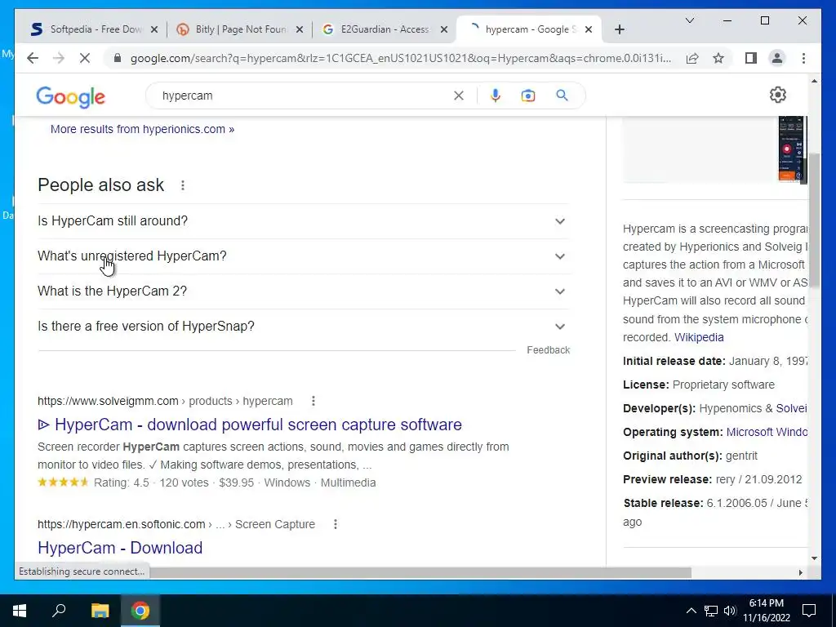The image size is (836, 627).
Task: Go back using the browser back arrow
Action: tap(33, 58)
